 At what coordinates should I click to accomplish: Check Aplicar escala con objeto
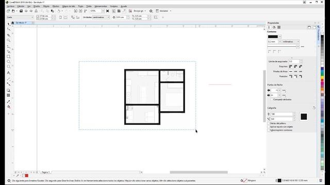(x=269, y=127)
